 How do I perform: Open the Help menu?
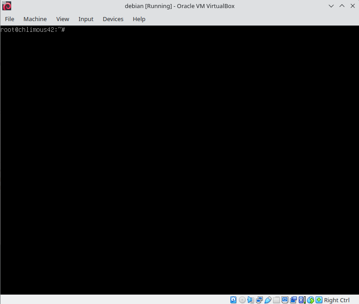pyautogui.click(x=139, y=19)
